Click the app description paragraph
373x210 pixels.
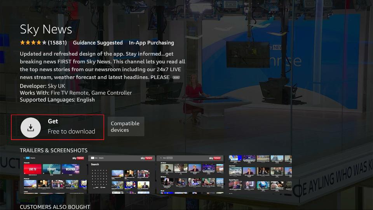(102, 65)
